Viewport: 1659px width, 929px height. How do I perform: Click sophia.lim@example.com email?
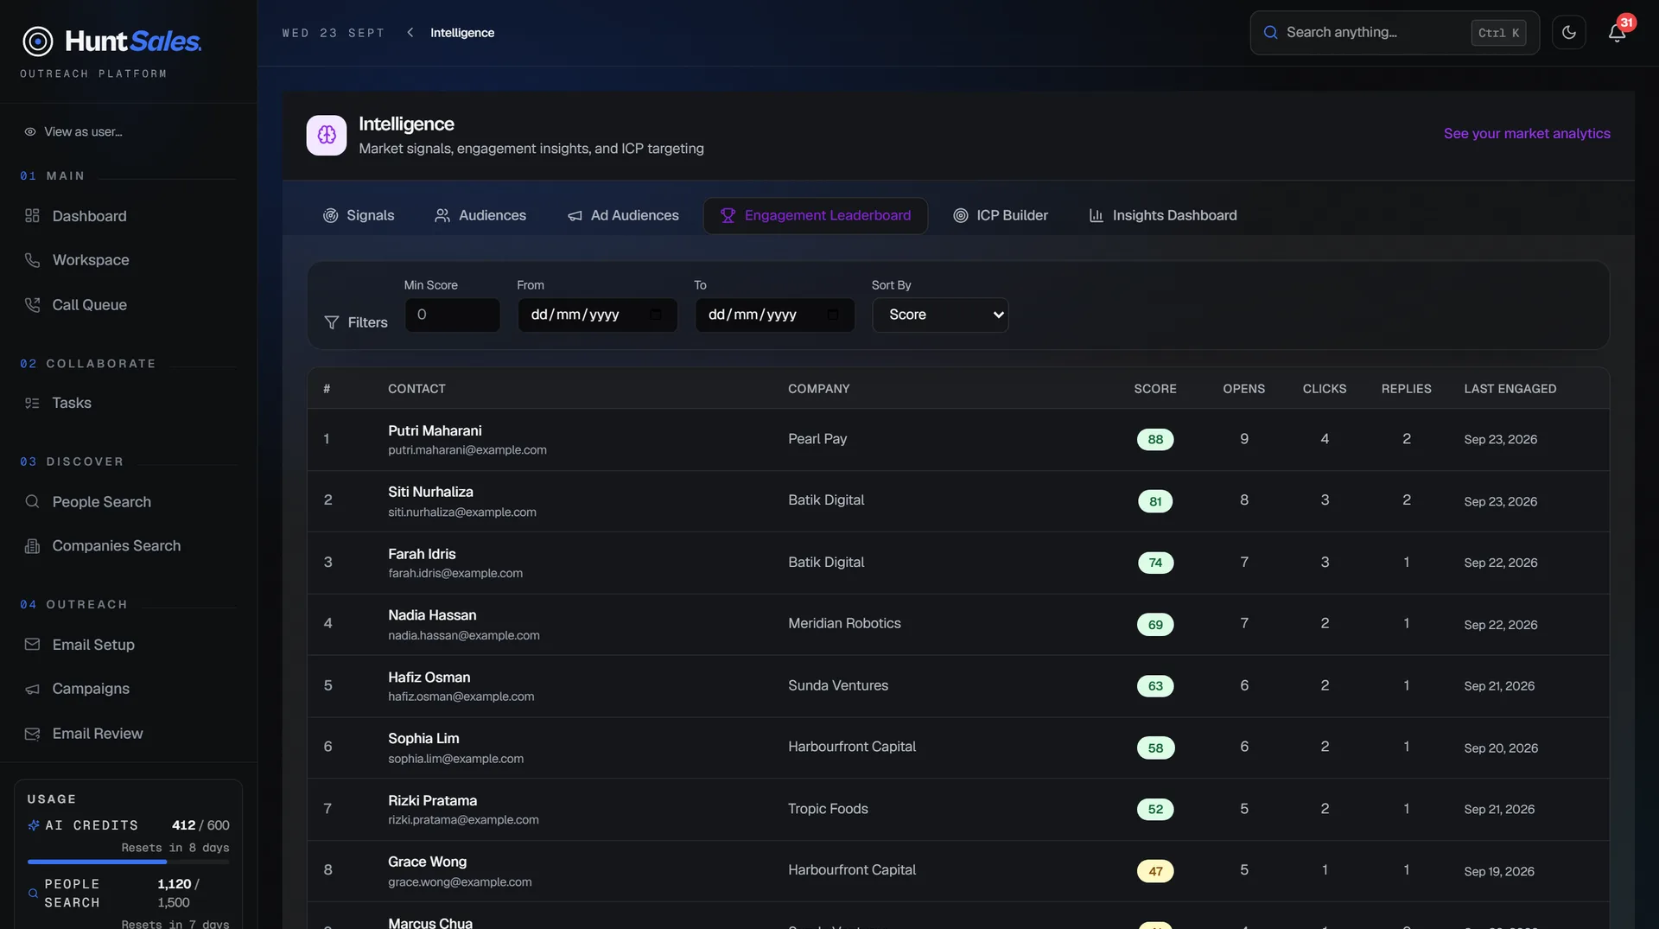tap(455, 759)
